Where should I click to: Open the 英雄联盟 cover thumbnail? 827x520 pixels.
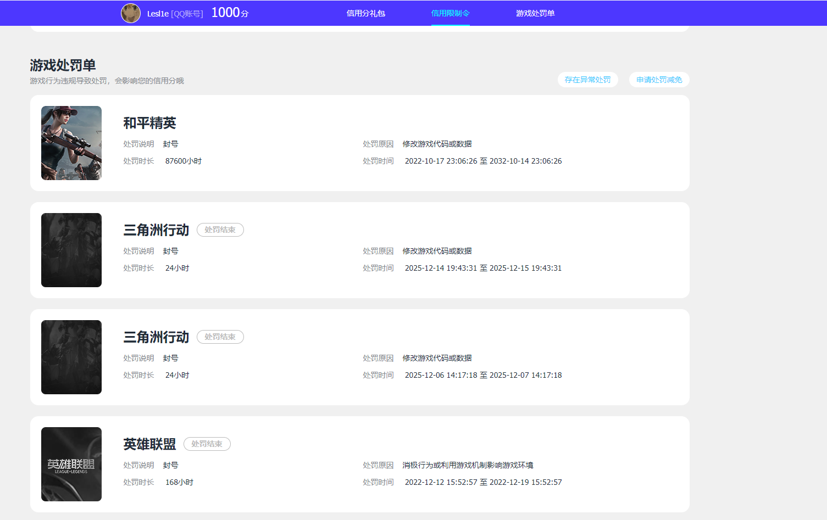click(x=71, y=464)
